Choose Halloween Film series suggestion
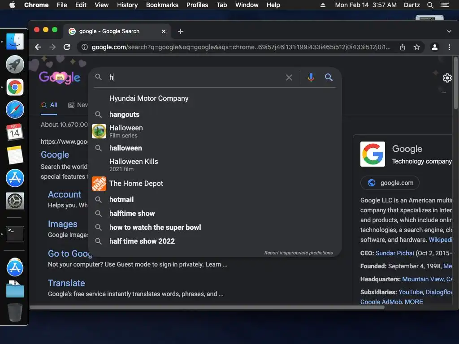The height and width of the screenshot is (344, 459). coord(215,131)
